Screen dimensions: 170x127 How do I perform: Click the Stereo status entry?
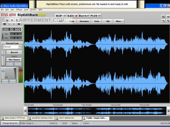click(75, 123)
